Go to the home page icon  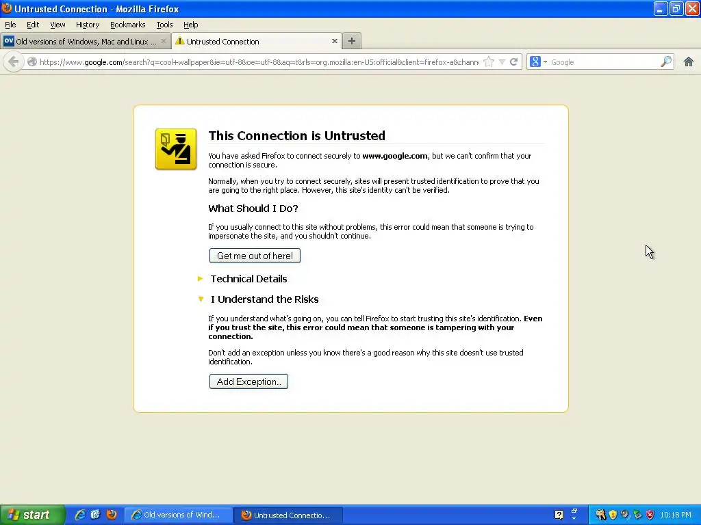tap(689, 62)
